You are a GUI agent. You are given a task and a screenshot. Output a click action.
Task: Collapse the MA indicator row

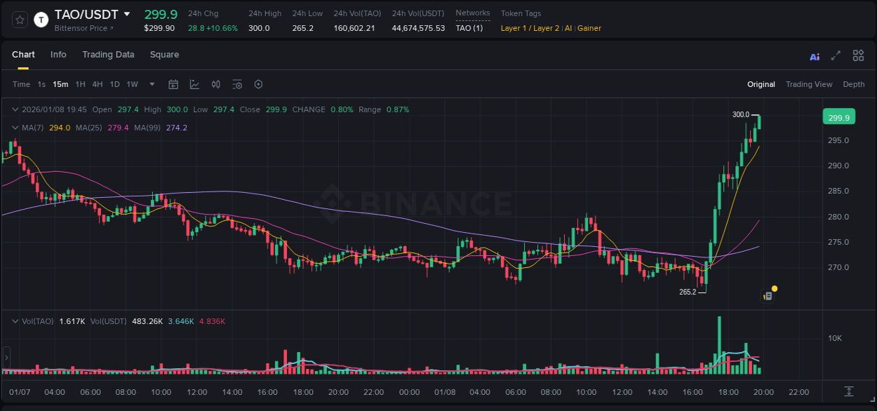[15, 128]
